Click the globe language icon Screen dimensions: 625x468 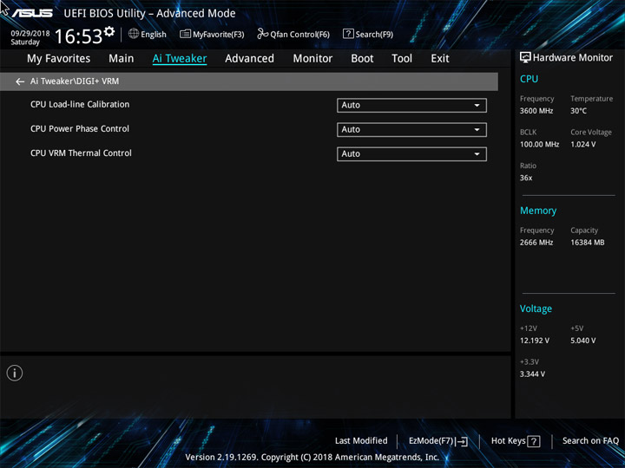[x=134, y=34]
